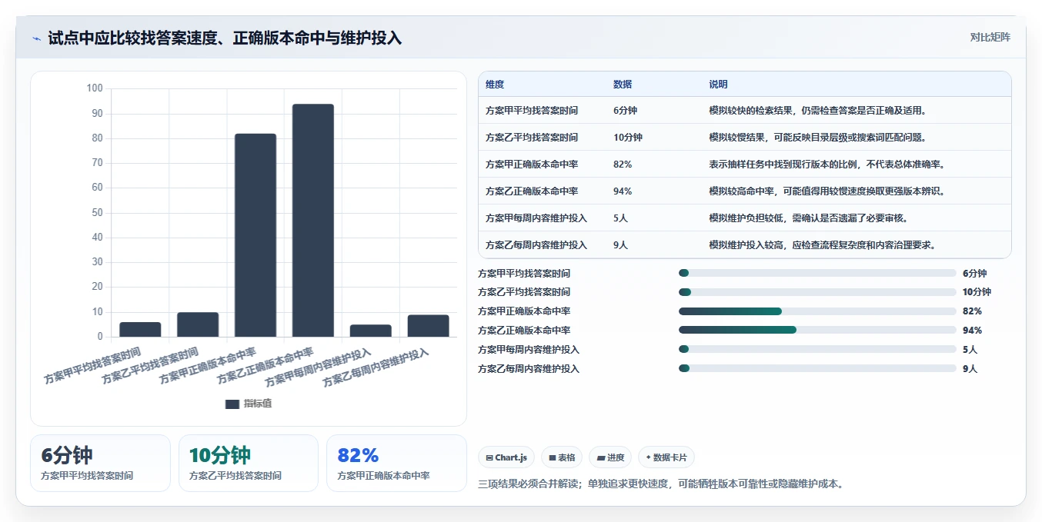This screenshot has height=522, width=1042.
Task: Click the 方案乙每周内容维护投入 9人 progress bar
Action: click(x=817, y=368)
